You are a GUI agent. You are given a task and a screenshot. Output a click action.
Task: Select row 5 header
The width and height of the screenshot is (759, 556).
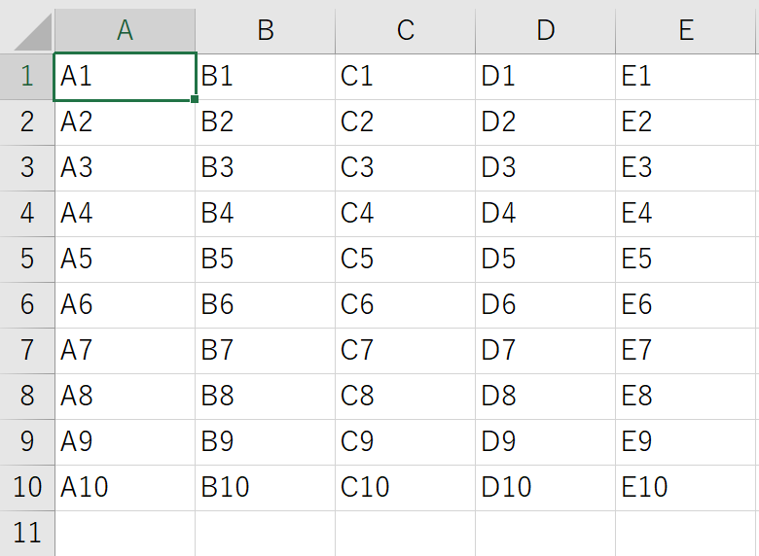coord(27,260)
